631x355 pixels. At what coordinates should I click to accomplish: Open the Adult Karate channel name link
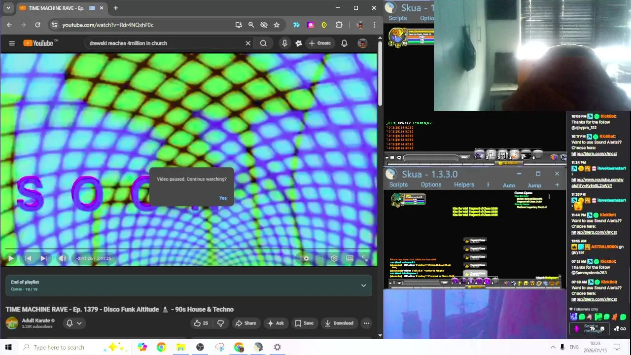(35, 320)
